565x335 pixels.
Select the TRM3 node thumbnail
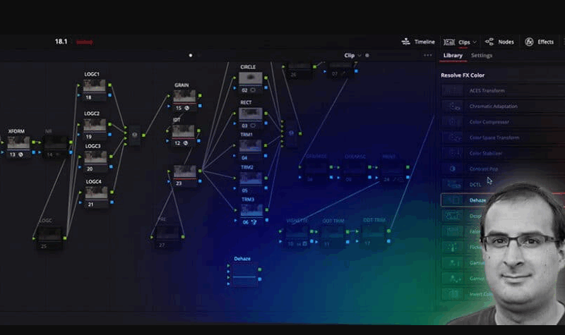pos(251,211)
